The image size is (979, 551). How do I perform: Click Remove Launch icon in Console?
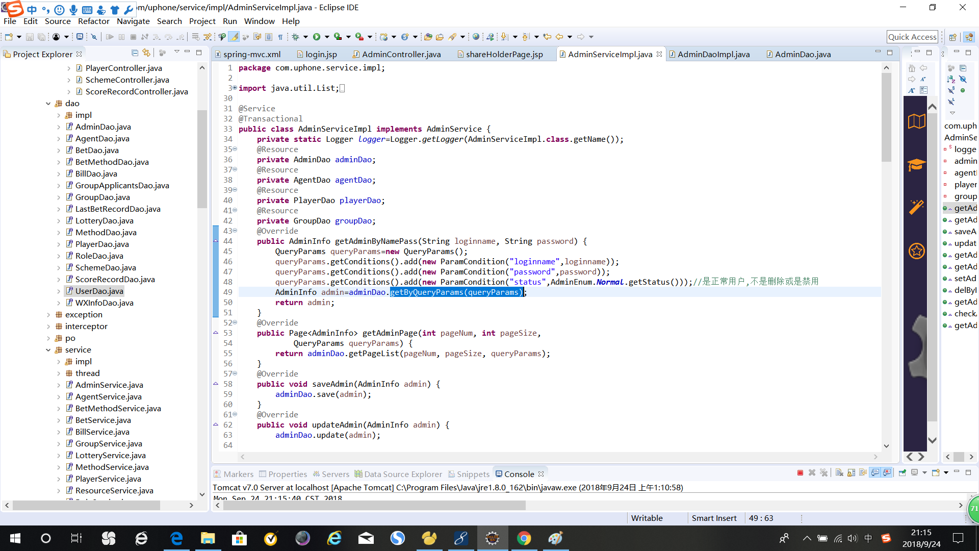(812, 473)
